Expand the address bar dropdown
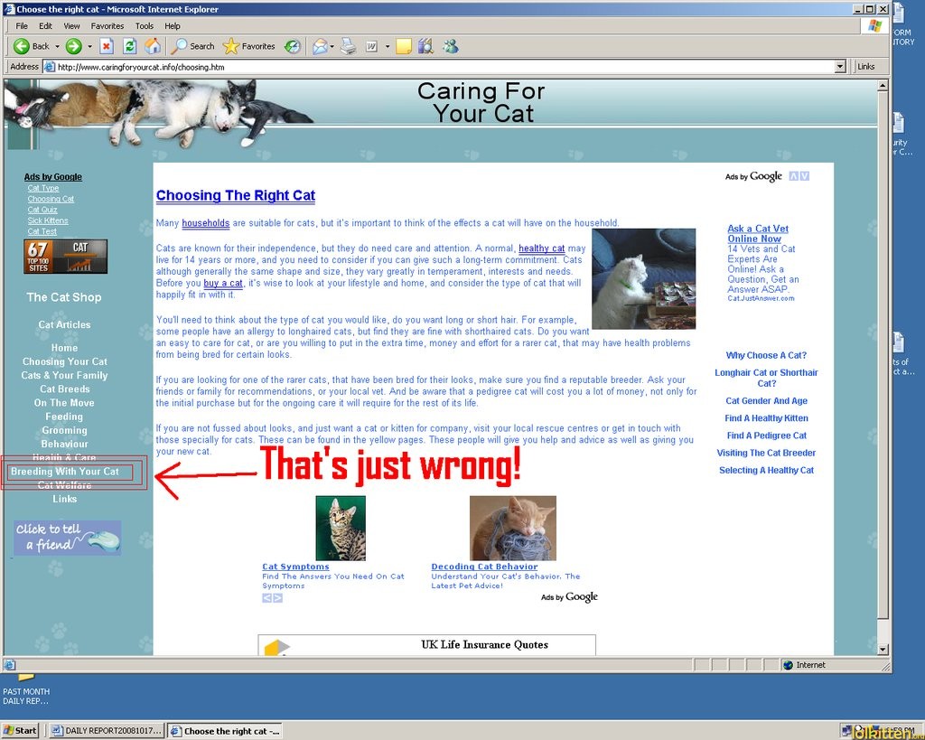 tap(840, 67)
